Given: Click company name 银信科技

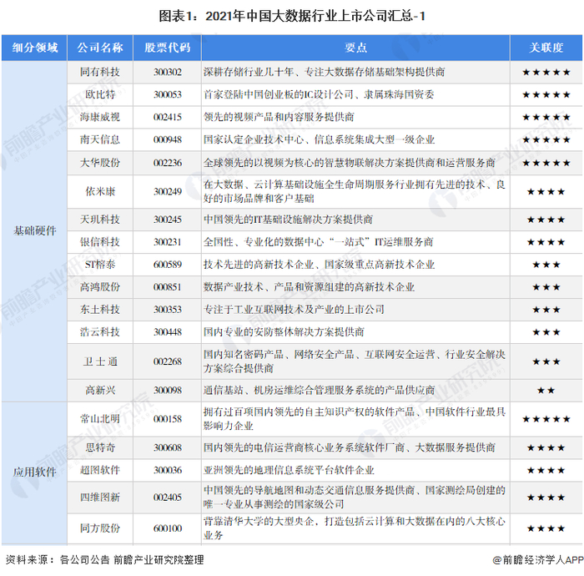Looking at the screenshot, I should (x=100, y=242).
